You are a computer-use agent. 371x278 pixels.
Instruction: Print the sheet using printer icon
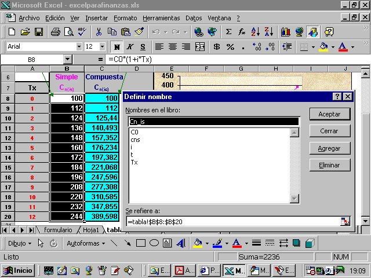[x=56, y=32]
